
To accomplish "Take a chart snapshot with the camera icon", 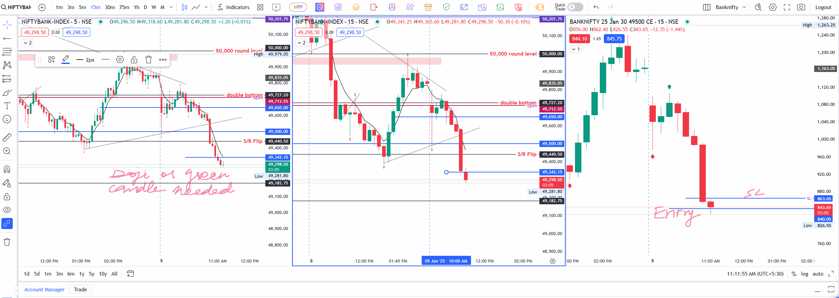I will 801,7.
